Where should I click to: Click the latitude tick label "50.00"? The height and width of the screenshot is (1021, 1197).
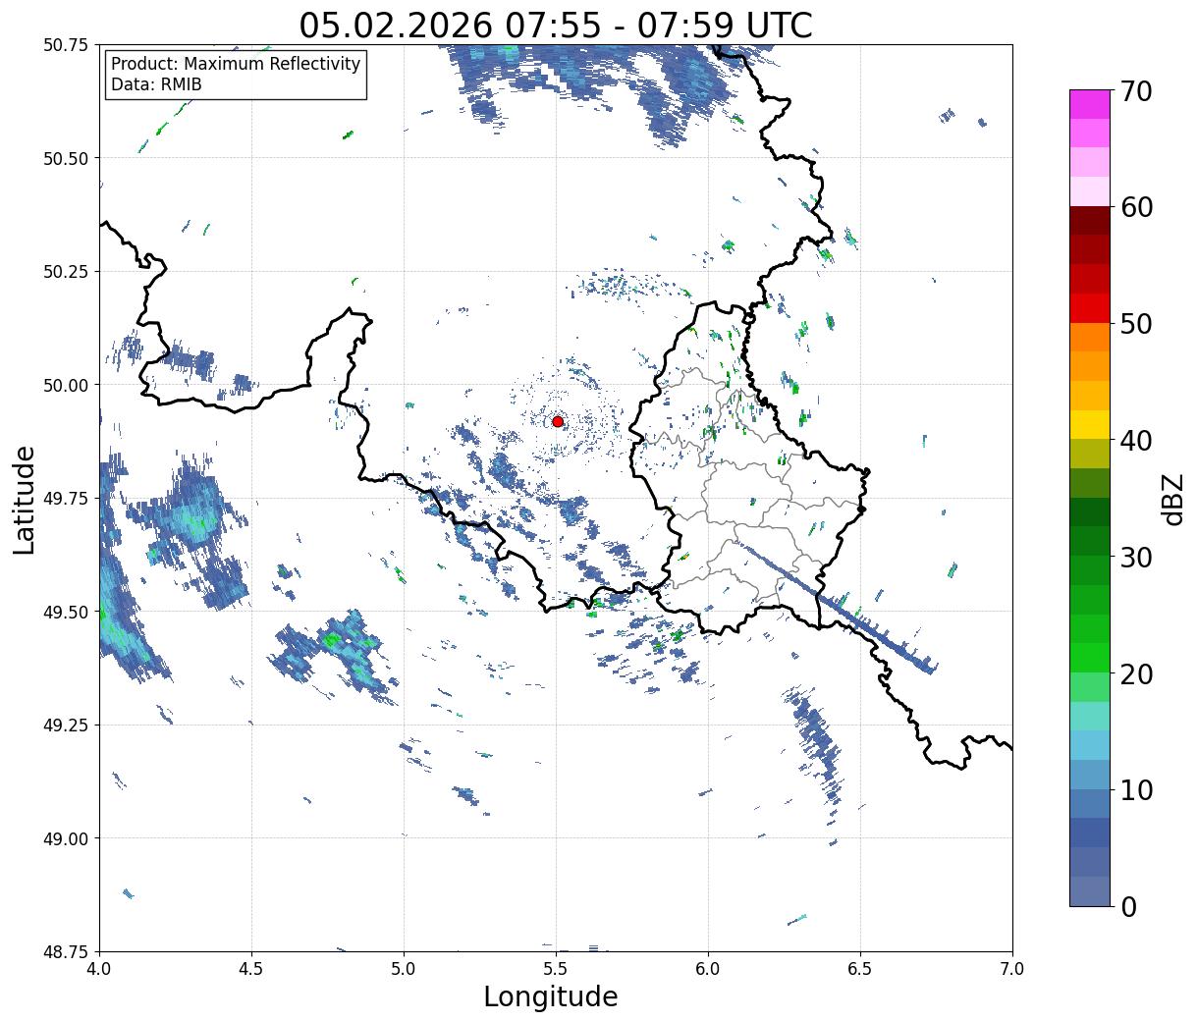click(x=65, y=385)
